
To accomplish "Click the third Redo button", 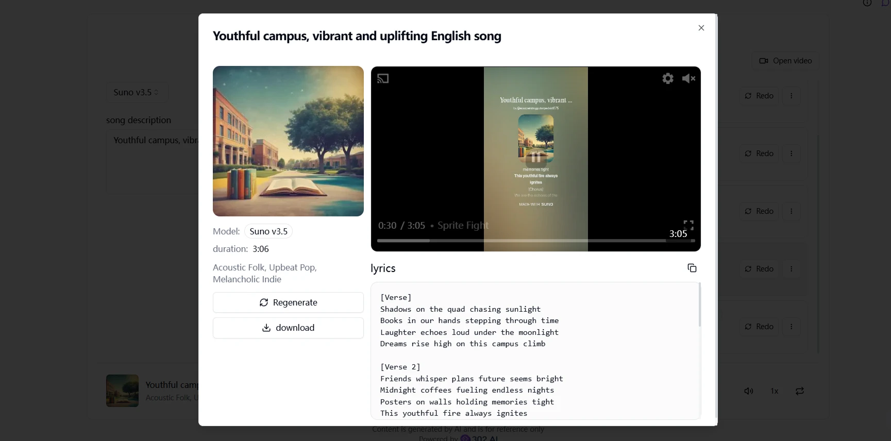I will pyautogui.click(x=759, y=211).
